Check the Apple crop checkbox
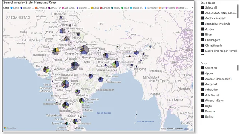The width and height of the screenshot is (239, 134). [202, 73]
